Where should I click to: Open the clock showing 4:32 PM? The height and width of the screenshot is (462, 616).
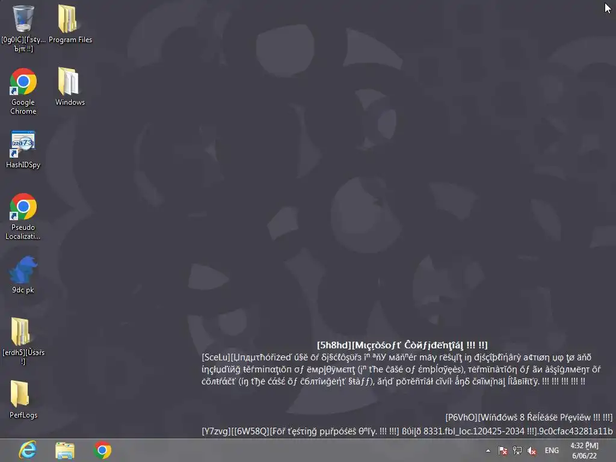click(585, 451)
